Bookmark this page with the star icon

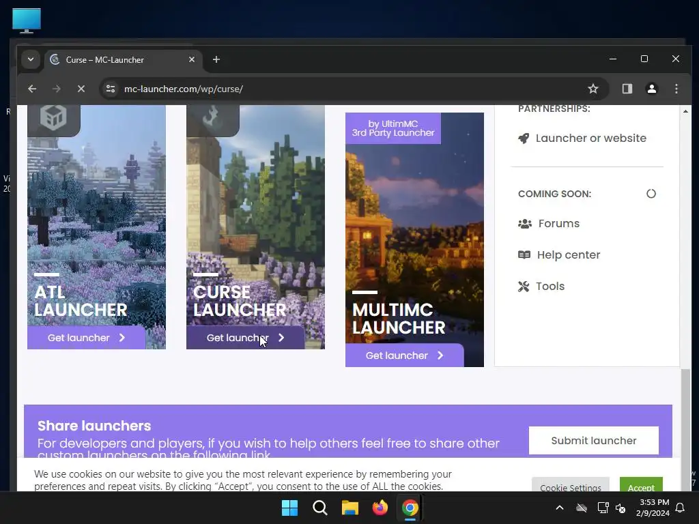point(593,89)
